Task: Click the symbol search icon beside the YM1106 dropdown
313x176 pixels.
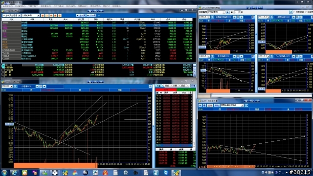Action: [15, 86]
